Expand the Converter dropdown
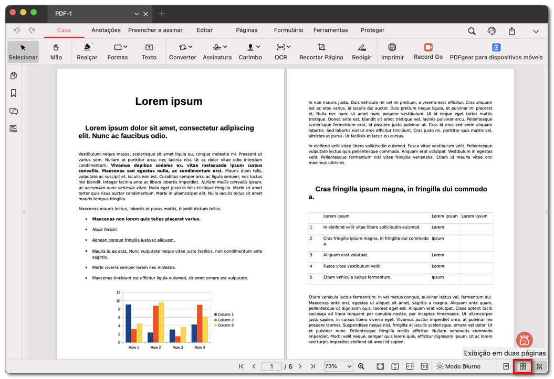This screenshot has width=554, height=379. (182, 51)
